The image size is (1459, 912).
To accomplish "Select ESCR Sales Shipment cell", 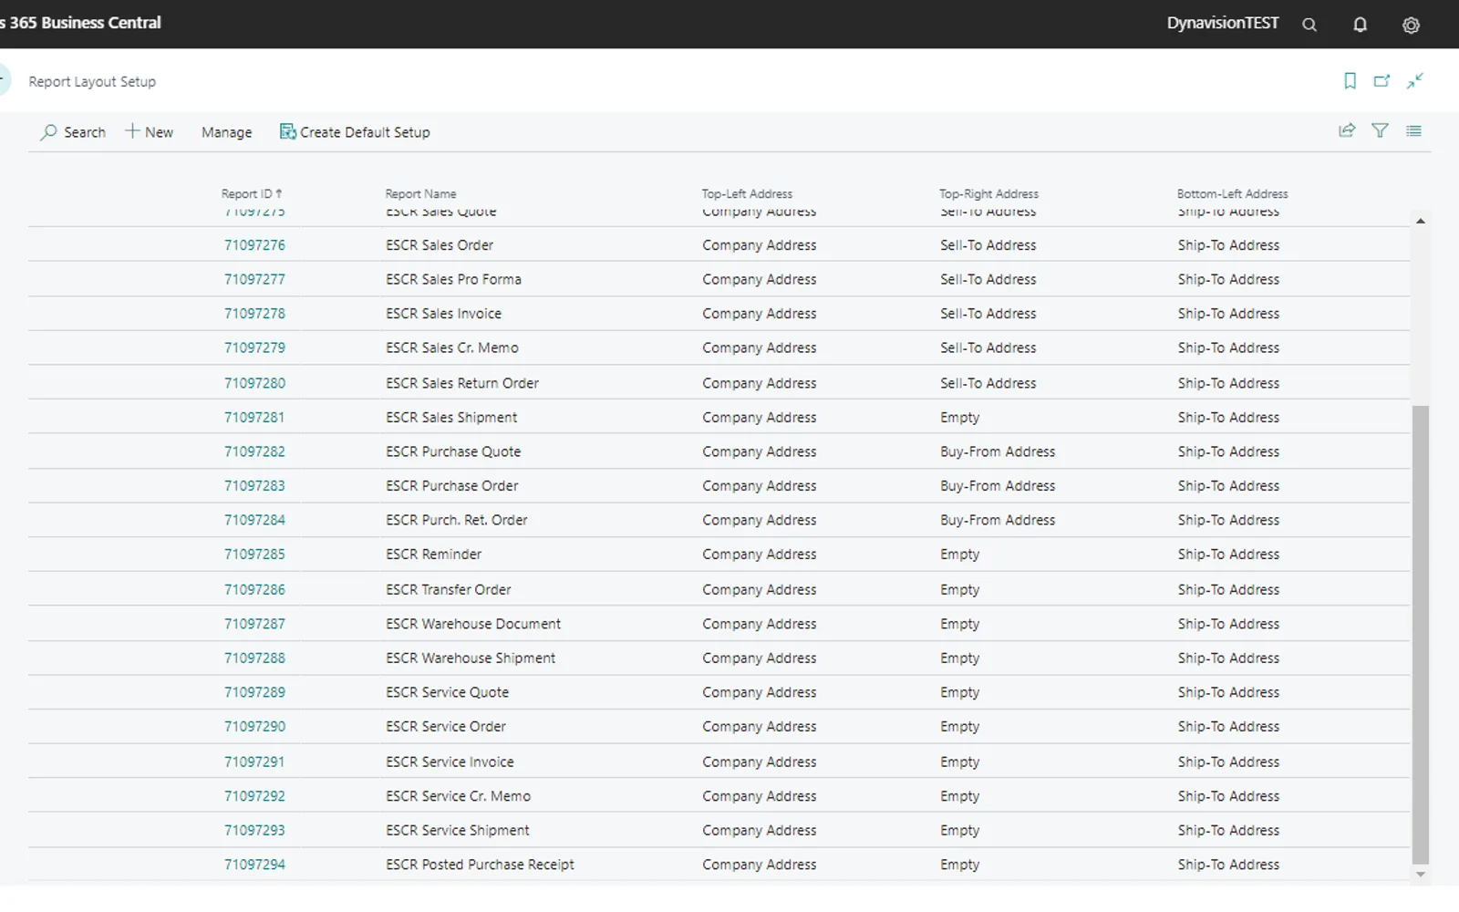I will pos(451,418).
